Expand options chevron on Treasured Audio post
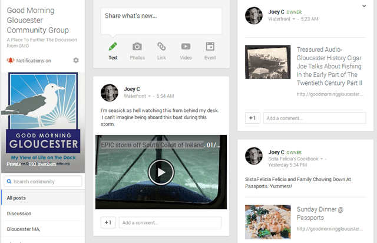This screenshot has height=243, width=377. (363, 6)
